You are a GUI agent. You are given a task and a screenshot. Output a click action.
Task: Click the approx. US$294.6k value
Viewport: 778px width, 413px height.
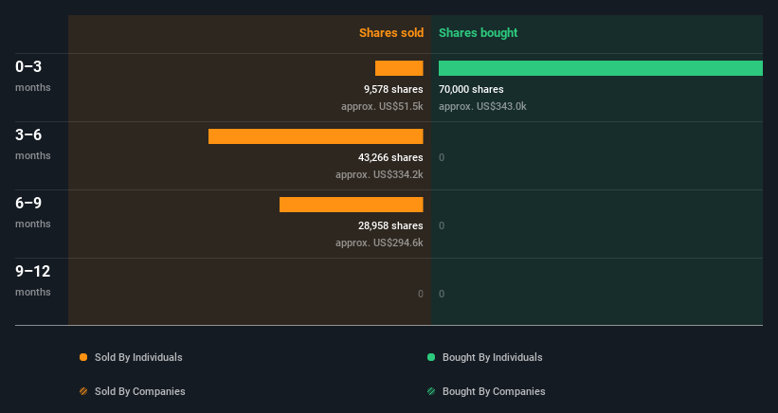tap(379, 242)
